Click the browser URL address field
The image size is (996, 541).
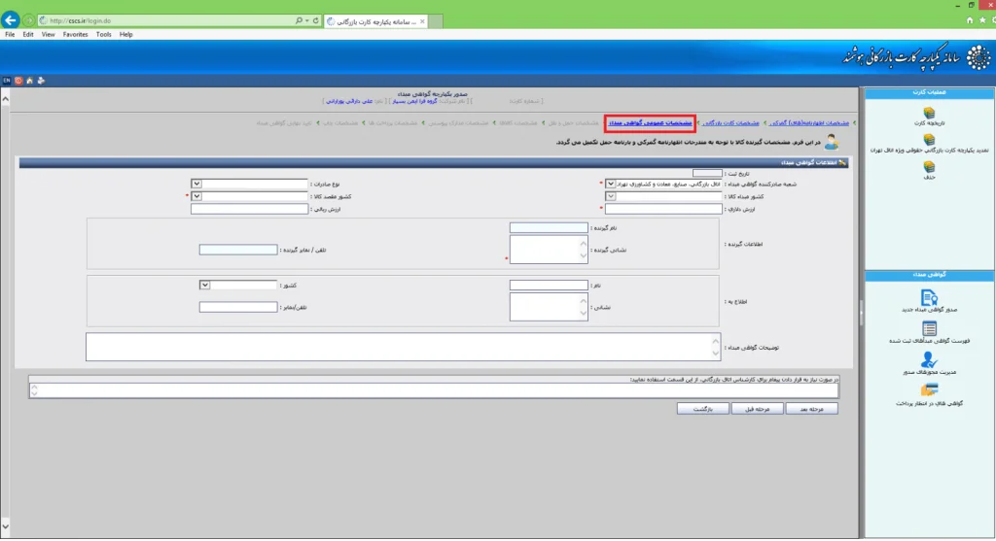[165, 21]
